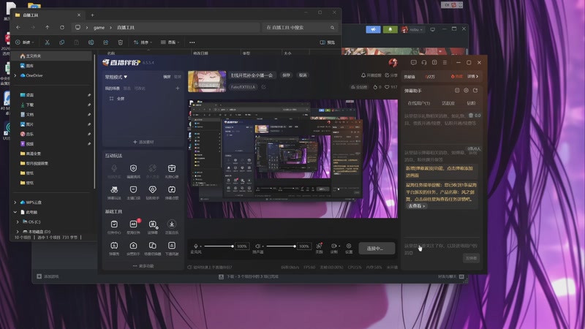
Task: Select 横屏 orientation tab
Action: (x=167, y=77)
